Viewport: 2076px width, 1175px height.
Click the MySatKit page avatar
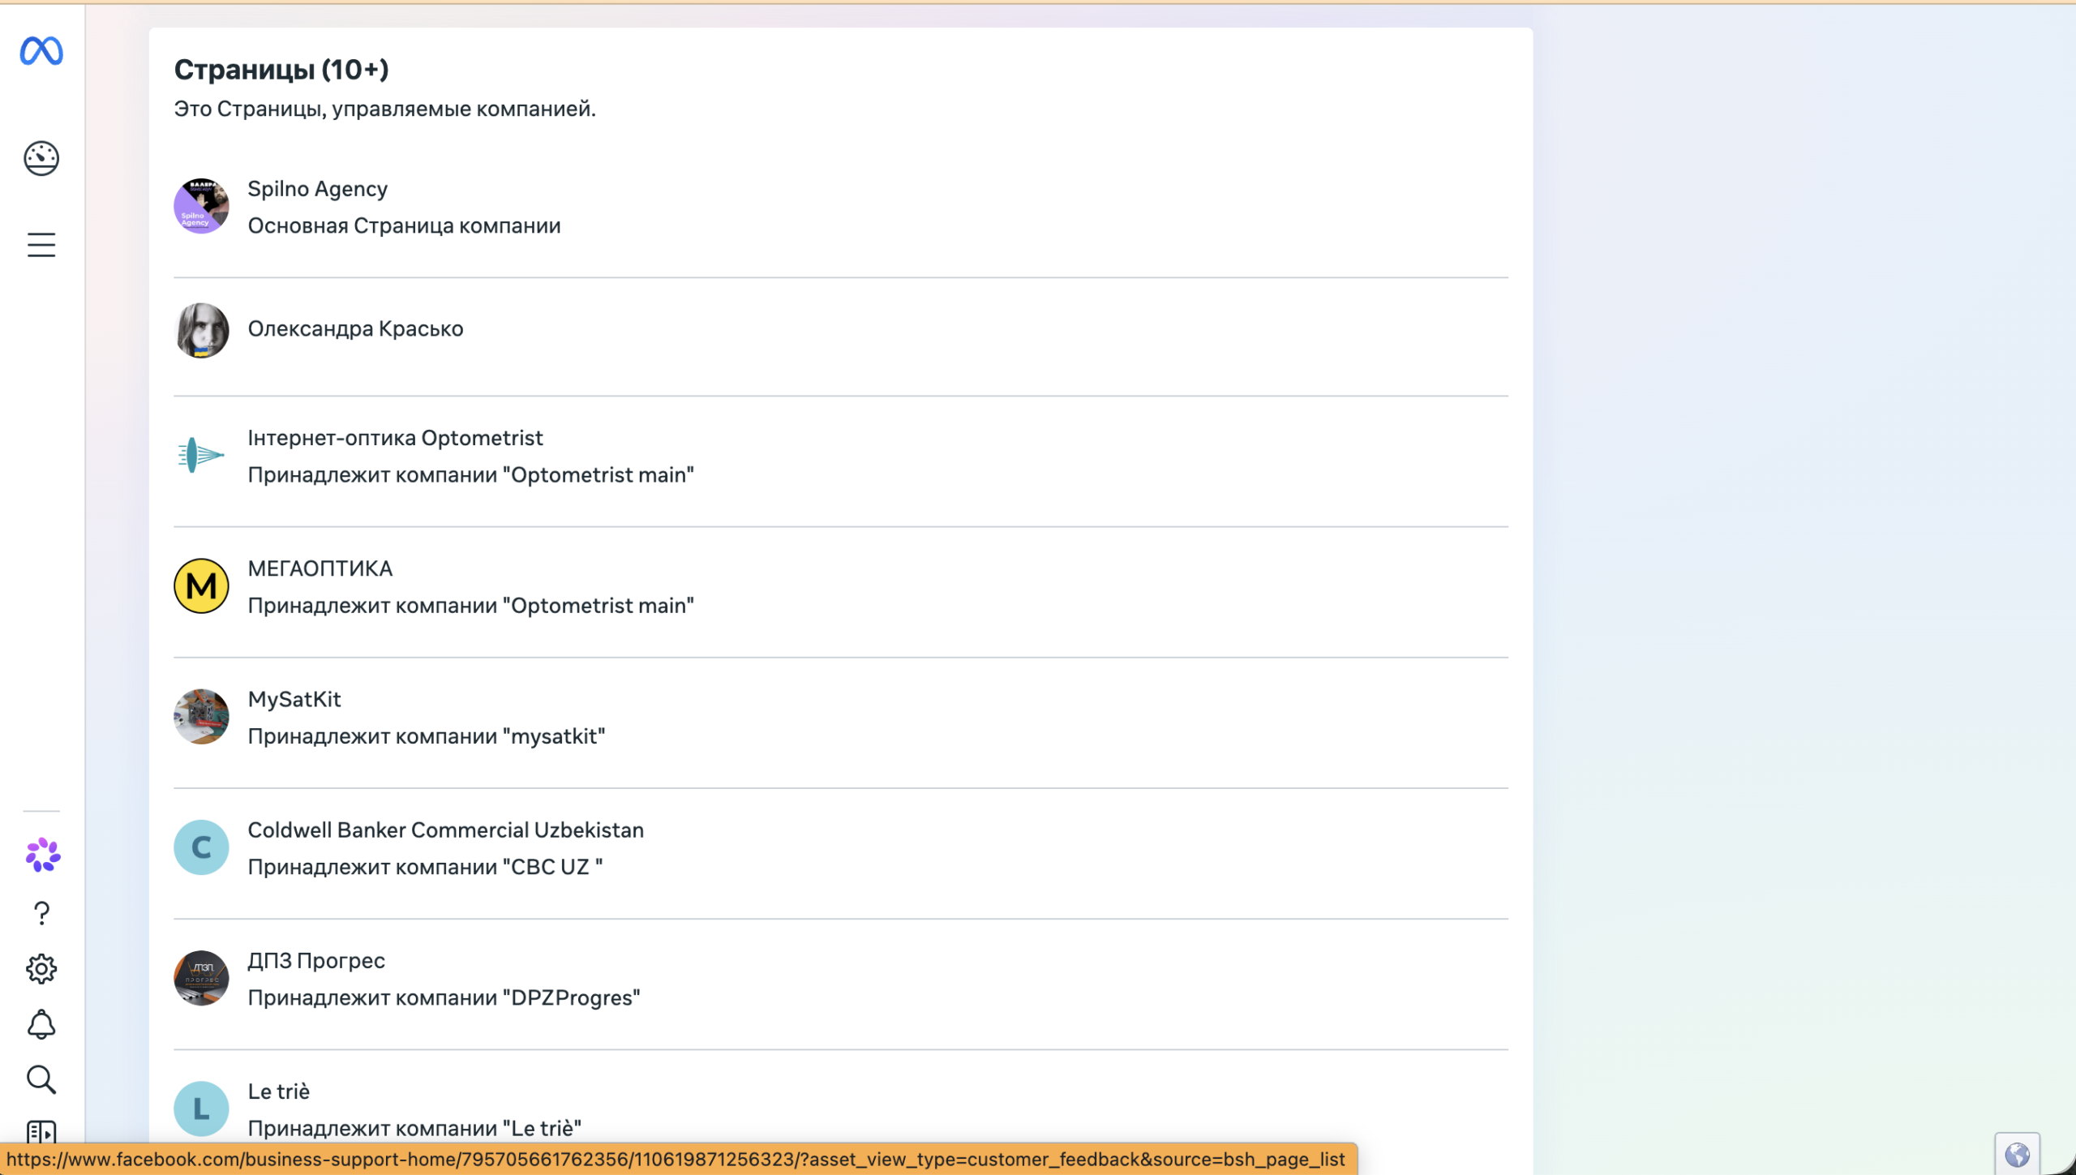pyautogui.click(x=201, y=717)
